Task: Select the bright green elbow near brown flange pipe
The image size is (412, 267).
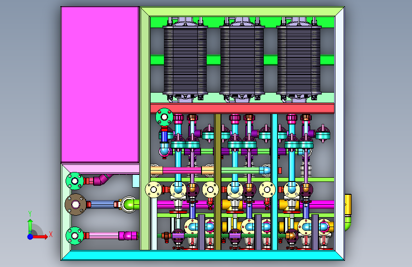Action: click(131, 204)
